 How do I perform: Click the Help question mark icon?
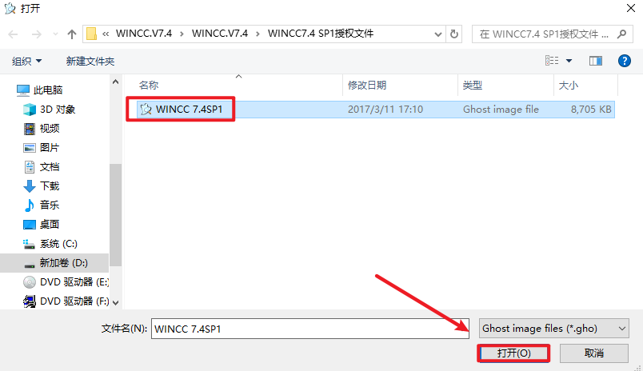click(625, 61)
